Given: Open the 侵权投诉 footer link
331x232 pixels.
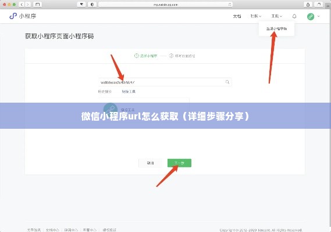Looking at the screenshot, I should [109, 230].
